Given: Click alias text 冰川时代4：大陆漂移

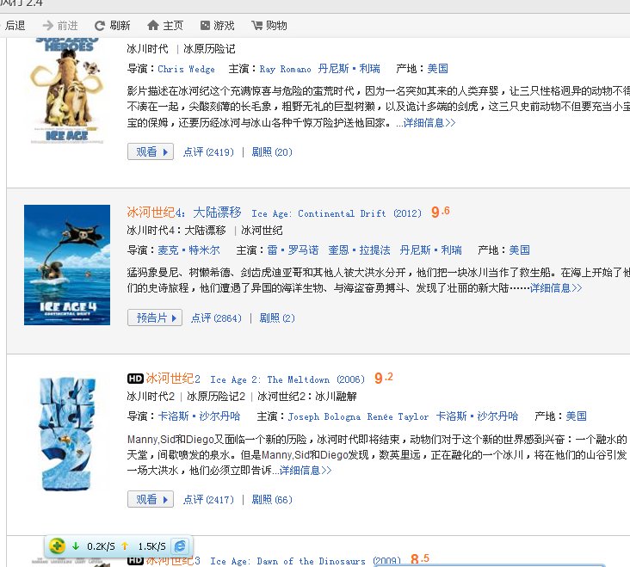Looking at the screenshot, I should pyautogui.click(x=176, y=231).
